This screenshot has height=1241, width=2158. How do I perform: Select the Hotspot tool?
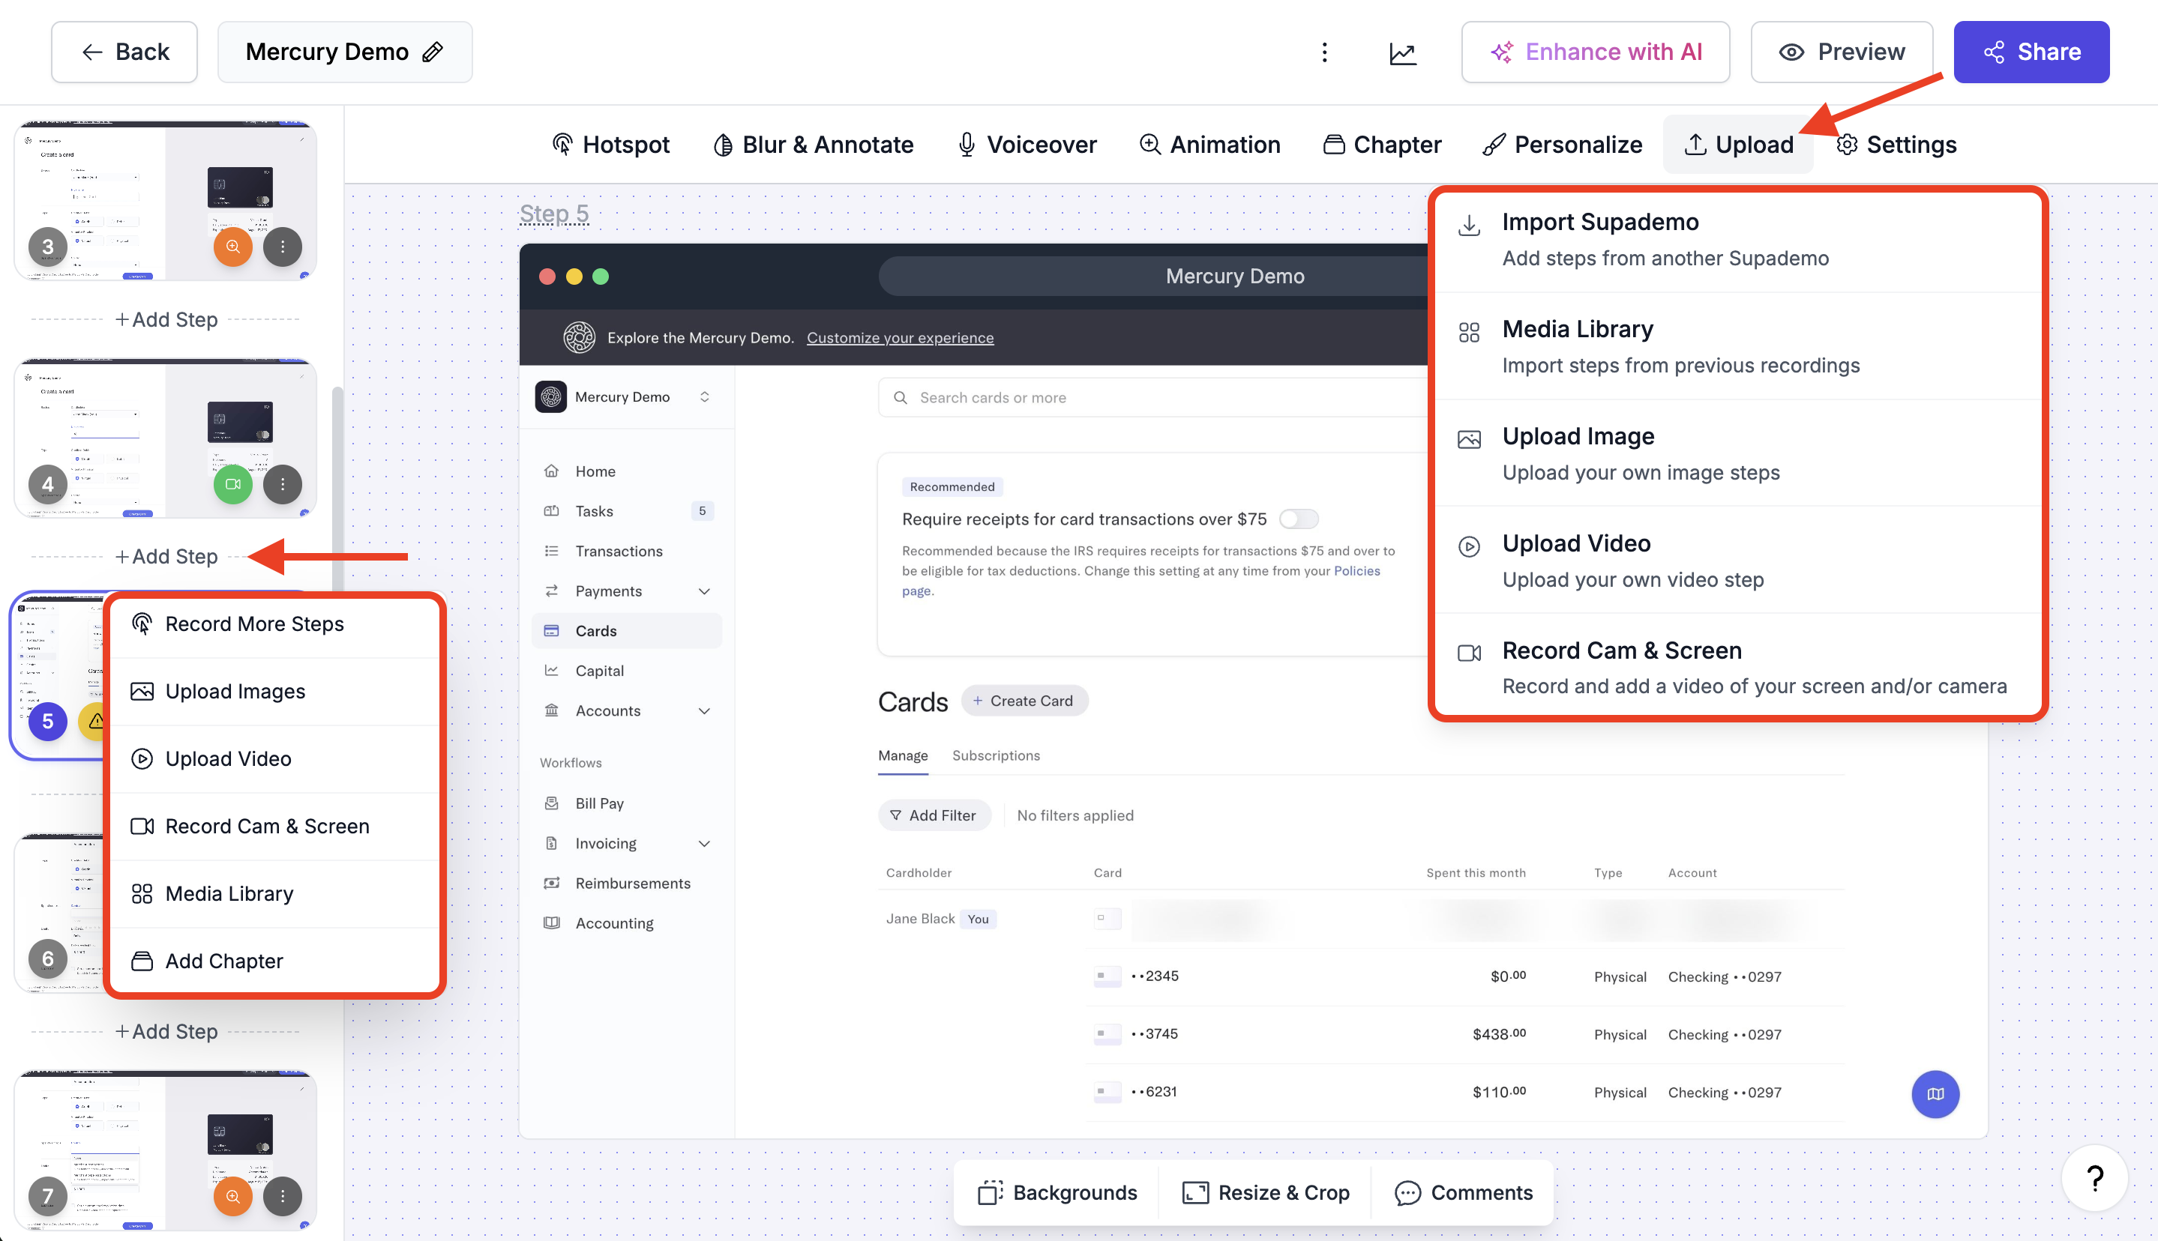click(610, 145)
